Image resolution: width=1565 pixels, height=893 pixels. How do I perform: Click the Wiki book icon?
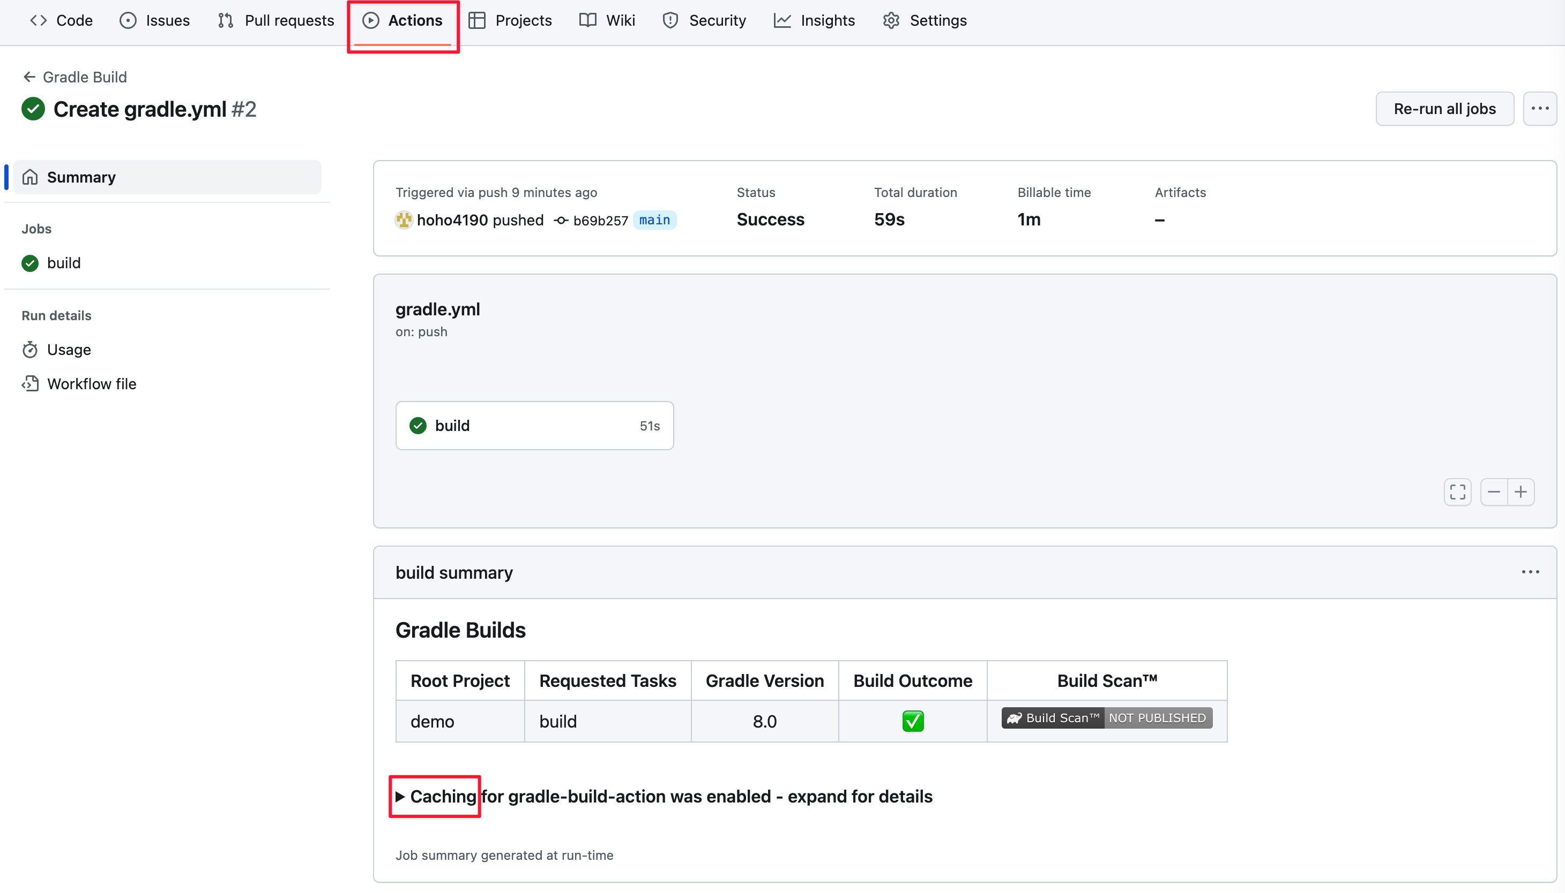(x=587, y=20)
